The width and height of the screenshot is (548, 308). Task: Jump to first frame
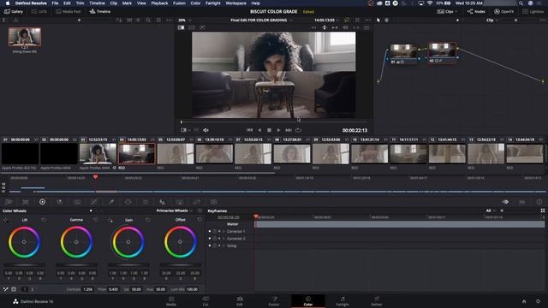coord(249,130)
